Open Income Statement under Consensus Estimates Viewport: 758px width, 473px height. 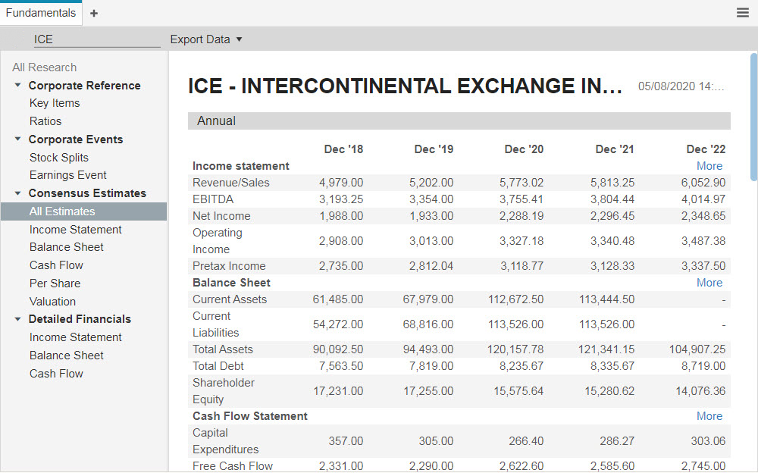pos(75,229)
